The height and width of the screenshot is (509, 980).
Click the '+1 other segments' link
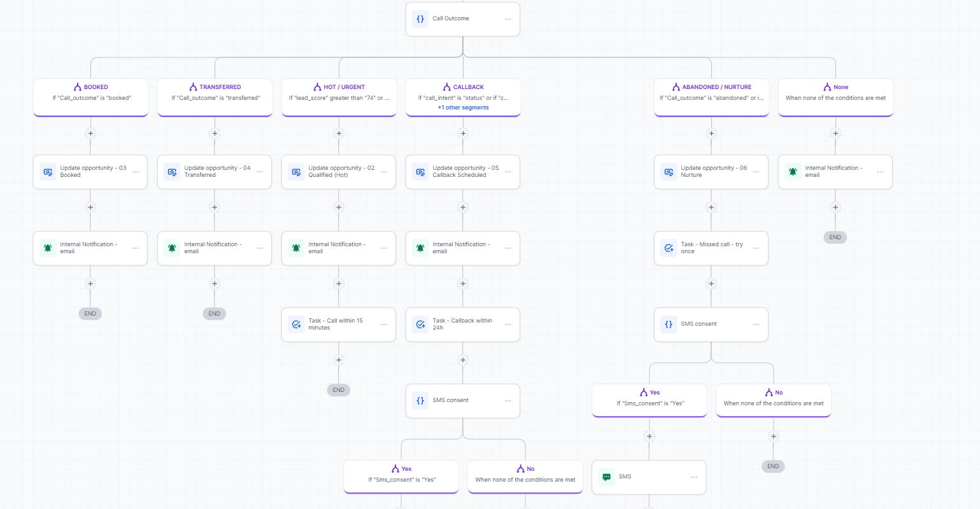[463, 108]
